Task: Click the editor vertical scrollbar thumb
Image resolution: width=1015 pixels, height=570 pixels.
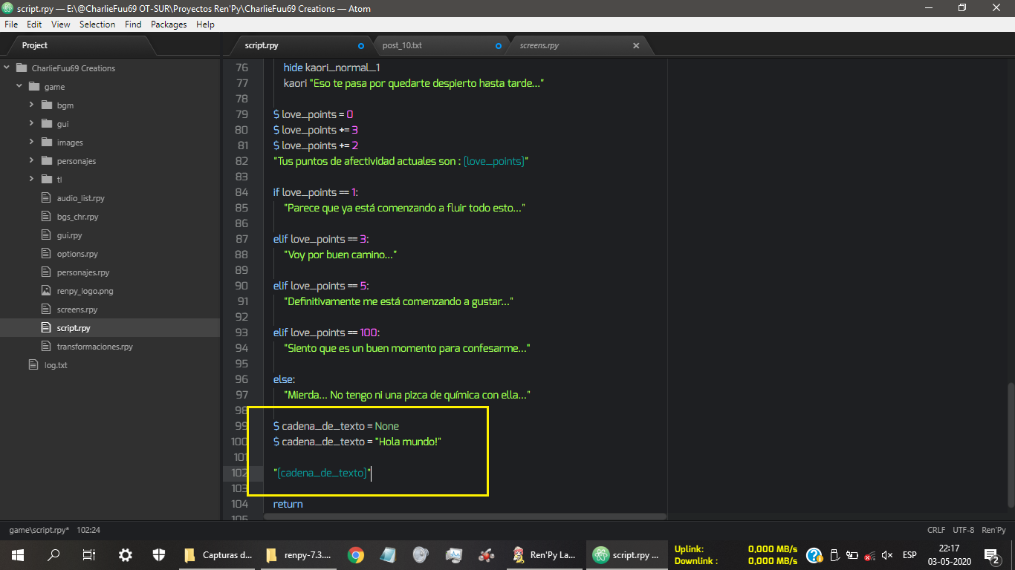Action: click(x=1010, y=445)
